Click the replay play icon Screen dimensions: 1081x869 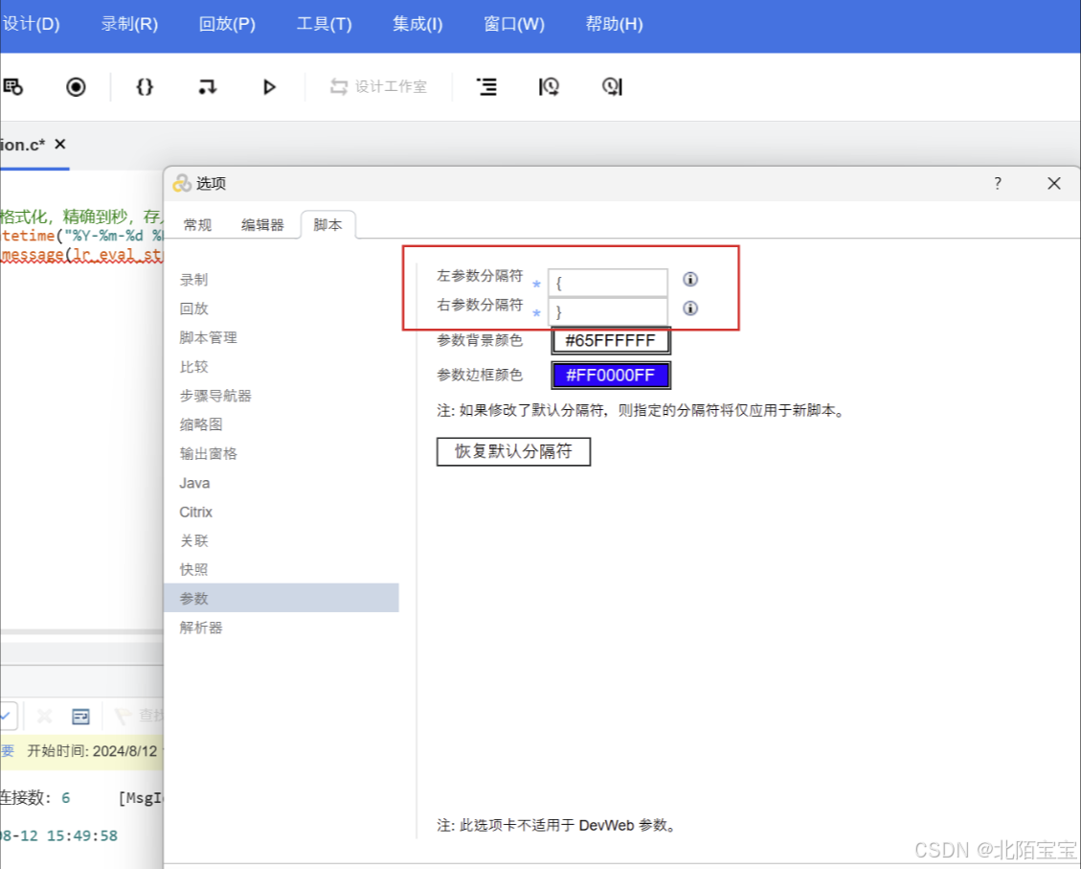pos(270,87)
